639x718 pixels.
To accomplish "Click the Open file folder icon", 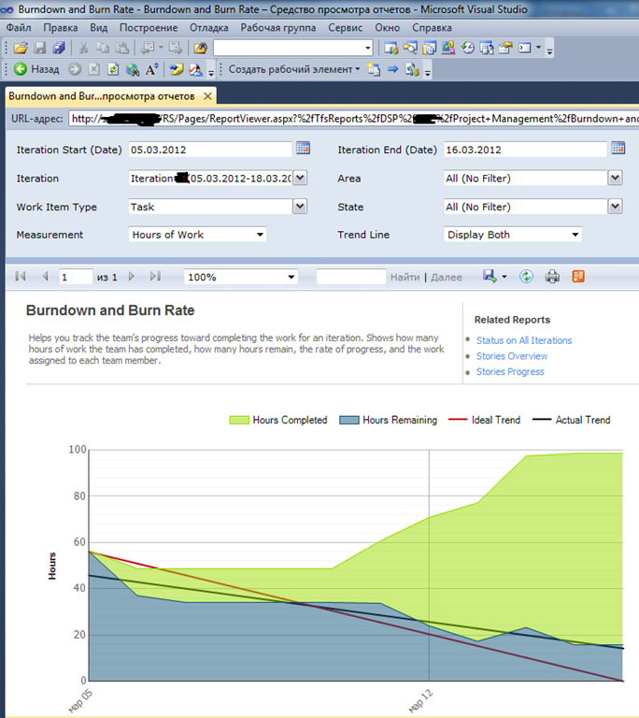I will [x=21, y=48].
